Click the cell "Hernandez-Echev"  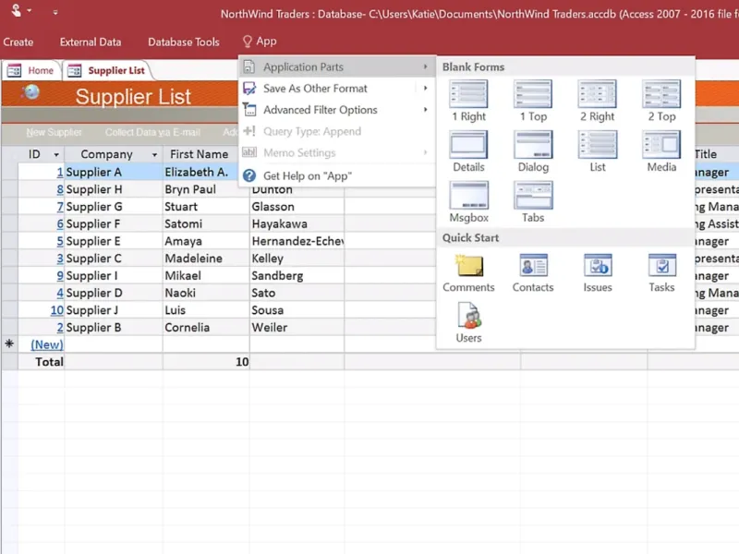(x=297, y=241)
